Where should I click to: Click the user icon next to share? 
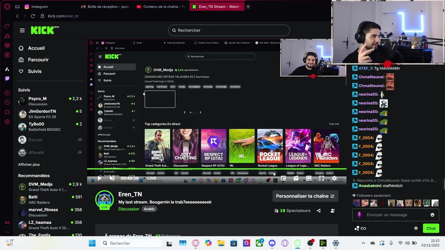click(x=333, y=210)
